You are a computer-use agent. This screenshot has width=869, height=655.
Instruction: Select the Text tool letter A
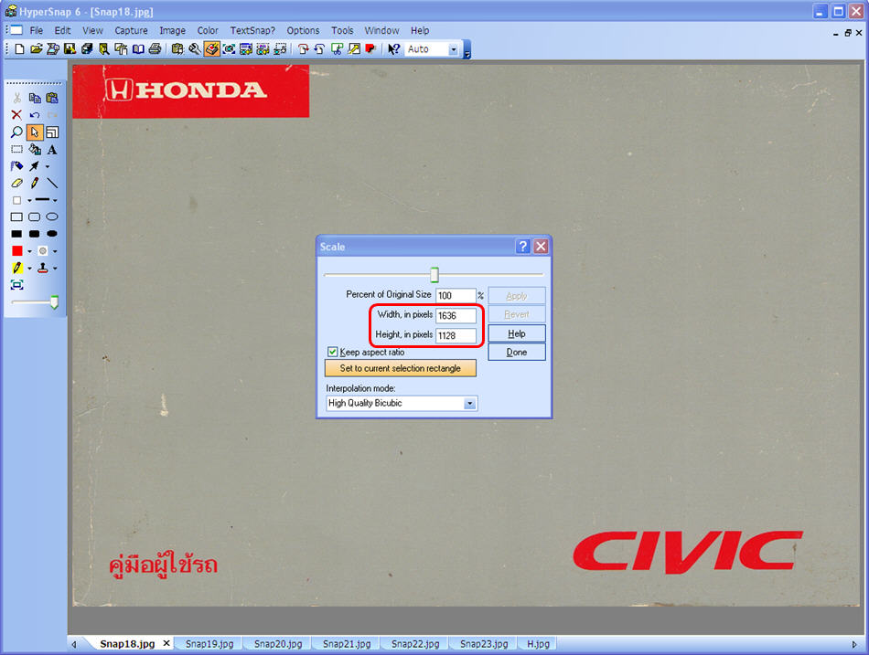pos(52,150)
